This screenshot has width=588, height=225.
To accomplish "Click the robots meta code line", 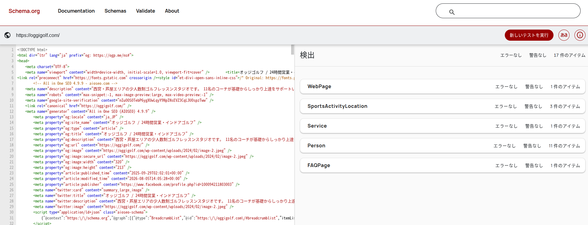I will click(120, 95).
